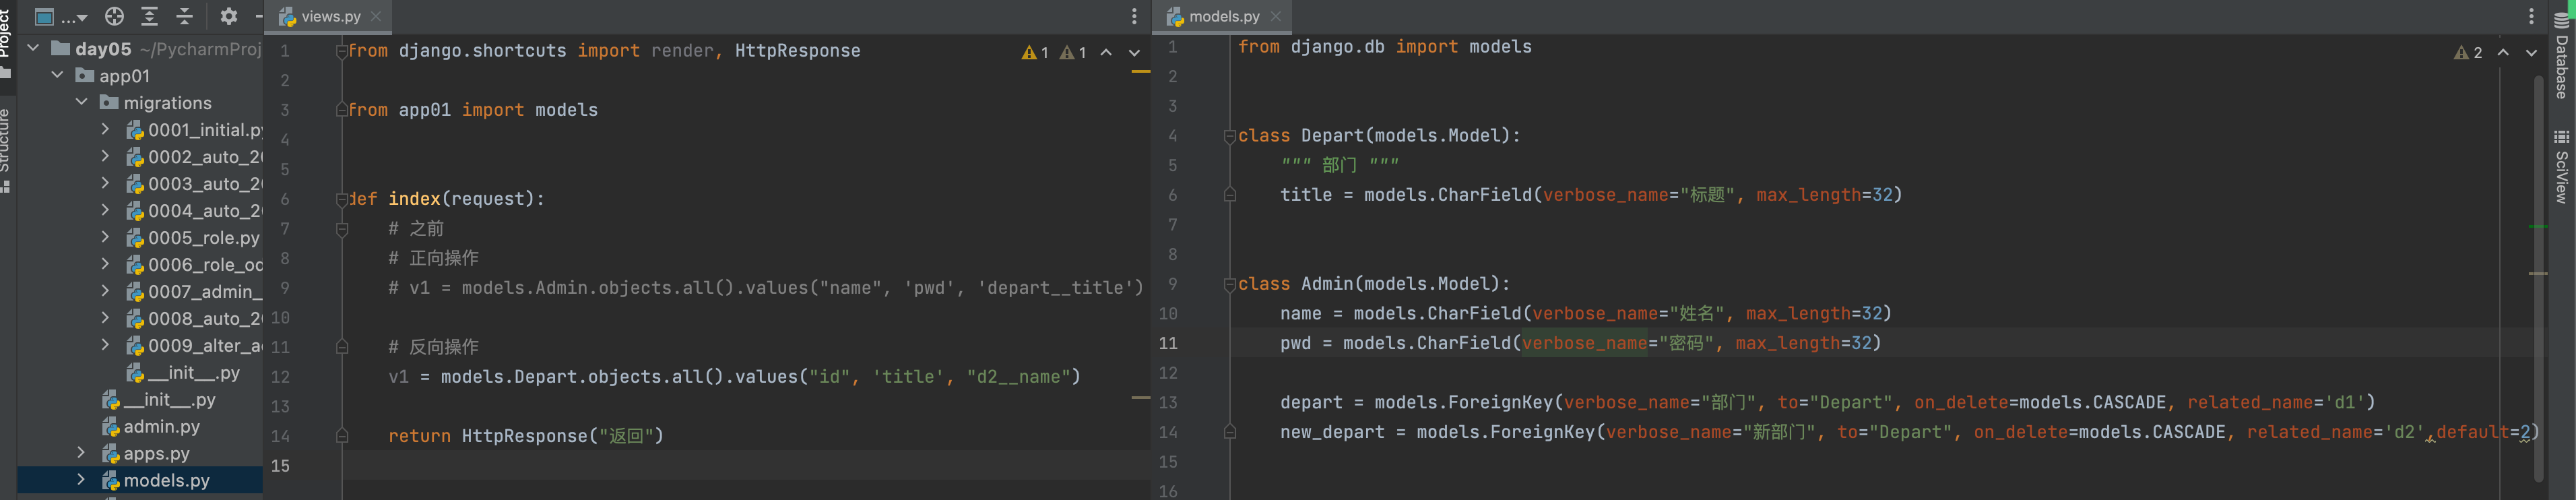This screenshot has height=500, width=2576.
Task: Open the Structure tool window tab
Action: pos(6,150)
